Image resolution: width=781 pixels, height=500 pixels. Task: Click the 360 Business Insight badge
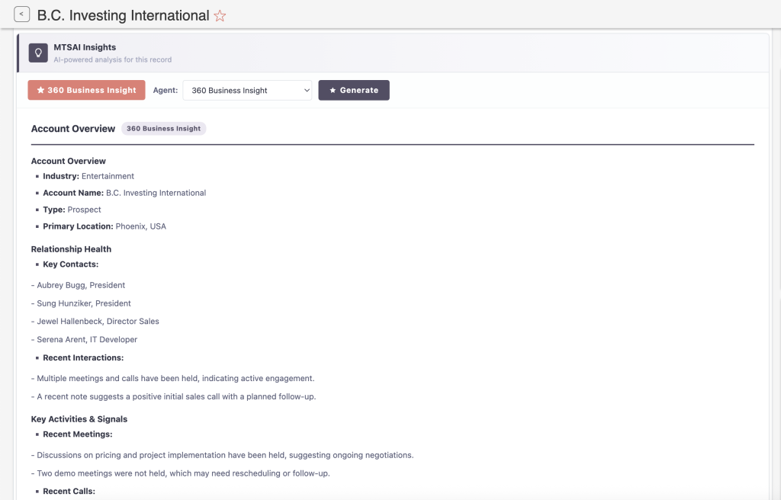coord(163,129)
